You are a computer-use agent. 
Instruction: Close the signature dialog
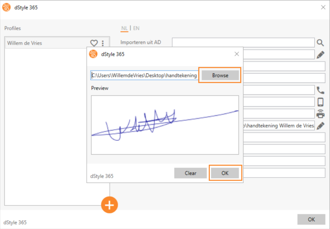pyautogui.click(x=237, y=54)
